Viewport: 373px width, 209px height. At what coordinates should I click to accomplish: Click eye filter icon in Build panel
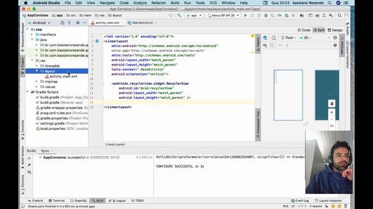coord(29,172)
